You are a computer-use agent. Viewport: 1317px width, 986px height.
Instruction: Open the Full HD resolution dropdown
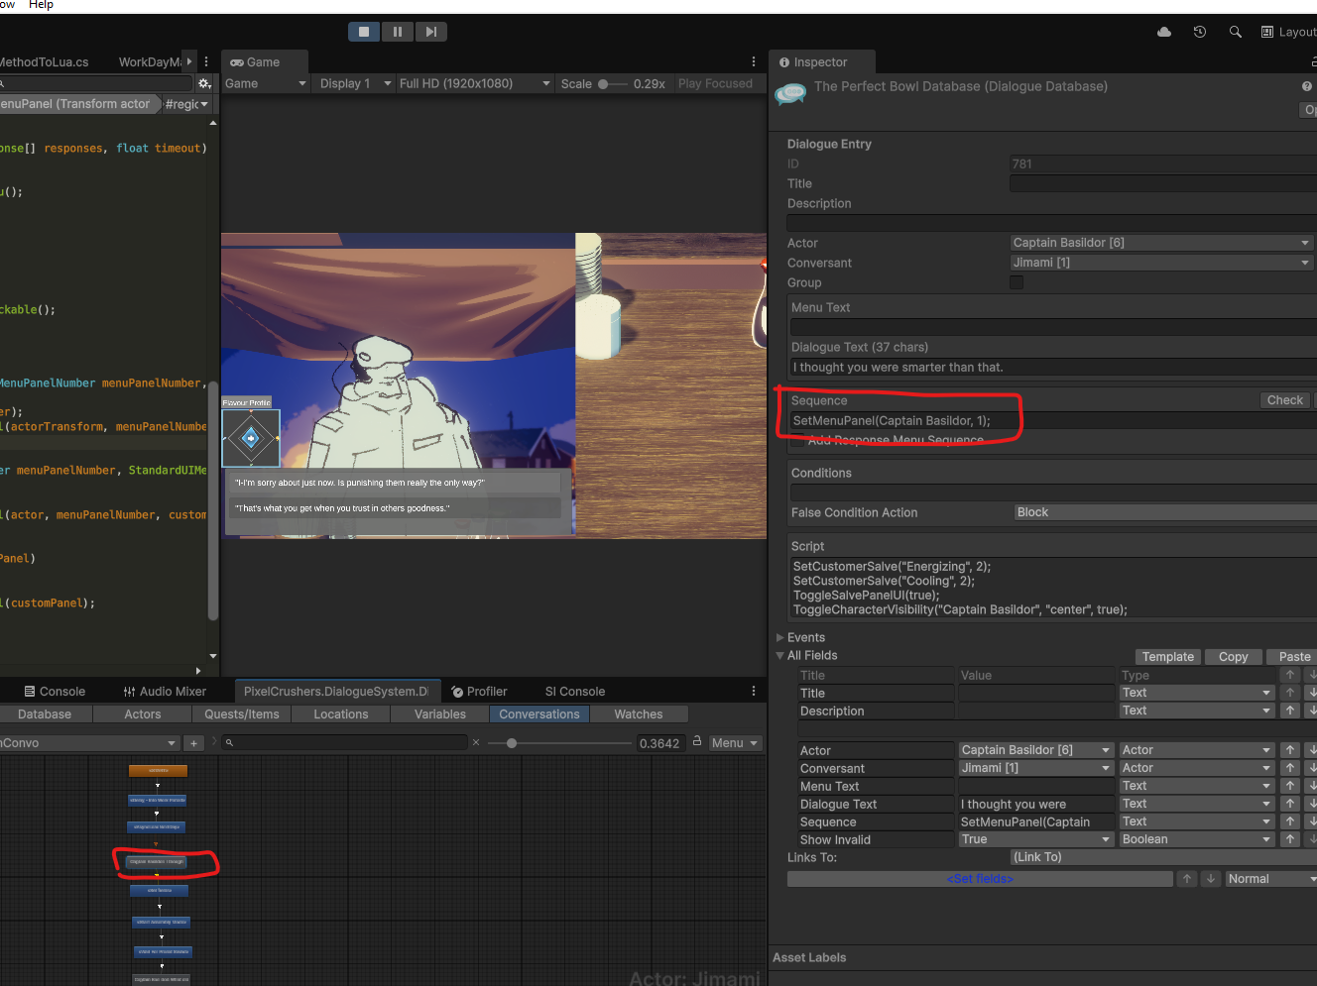coord(474,83)
